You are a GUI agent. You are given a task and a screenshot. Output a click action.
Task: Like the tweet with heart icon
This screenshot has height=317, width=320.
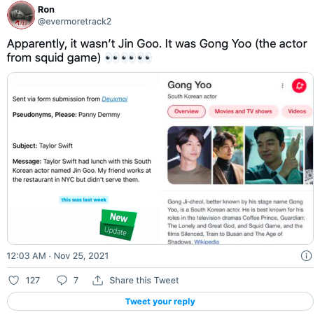pos(13,280)
